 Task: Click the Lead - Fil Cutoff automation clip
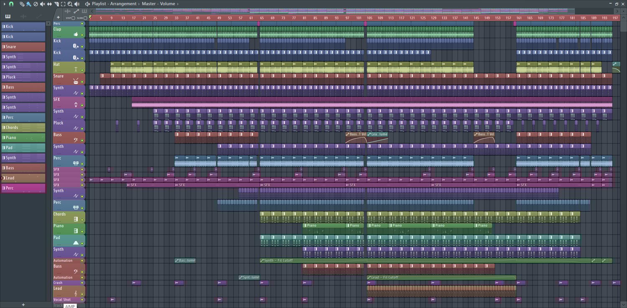click(441, 278)
